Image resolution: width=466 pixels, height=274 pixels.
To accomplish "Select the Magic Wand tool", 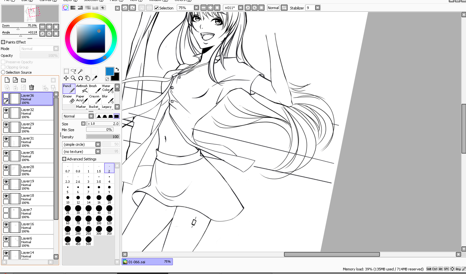I will [80, 71].
